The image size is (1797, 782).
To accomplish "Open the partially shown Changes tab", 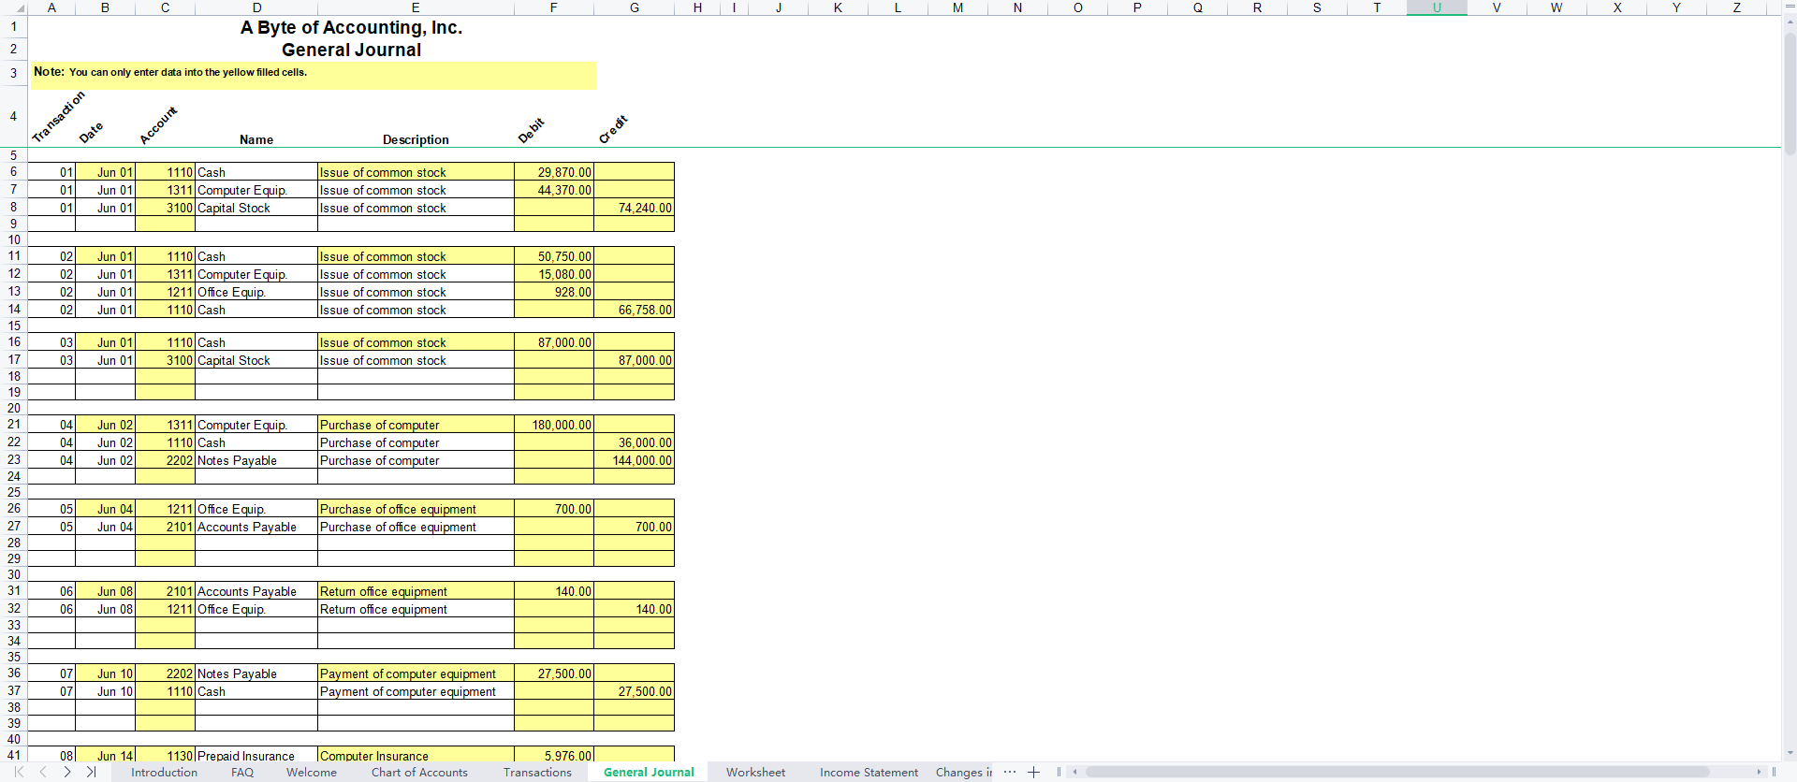I will coord(963,772).
